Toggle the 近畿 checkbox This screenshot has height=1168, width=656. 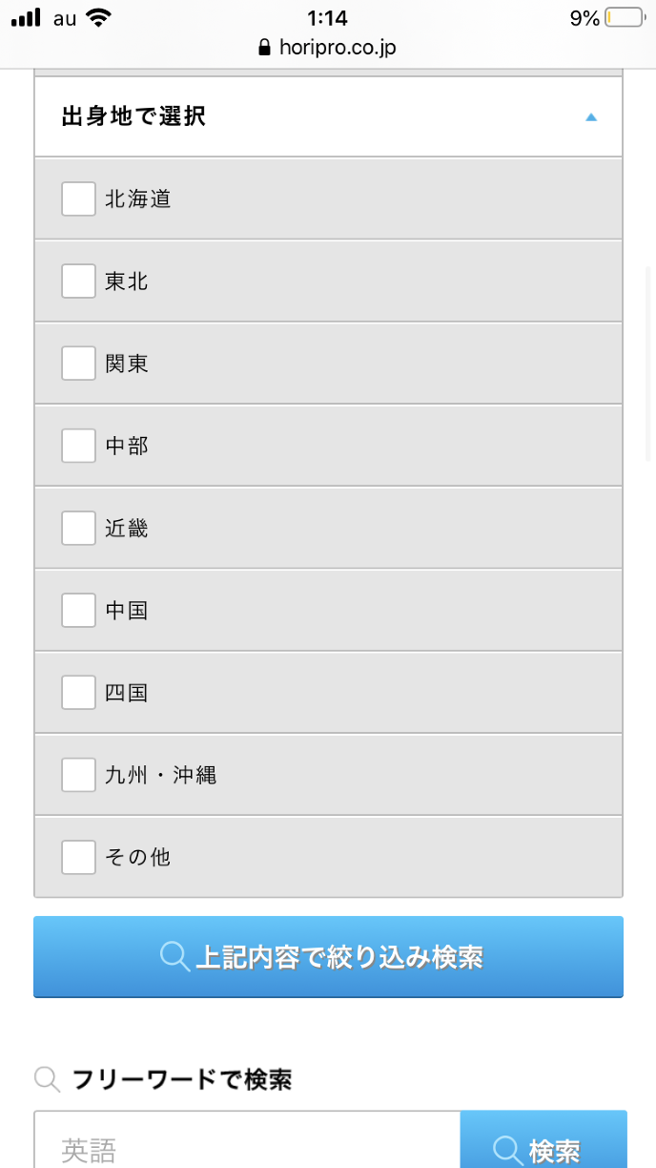78,528
